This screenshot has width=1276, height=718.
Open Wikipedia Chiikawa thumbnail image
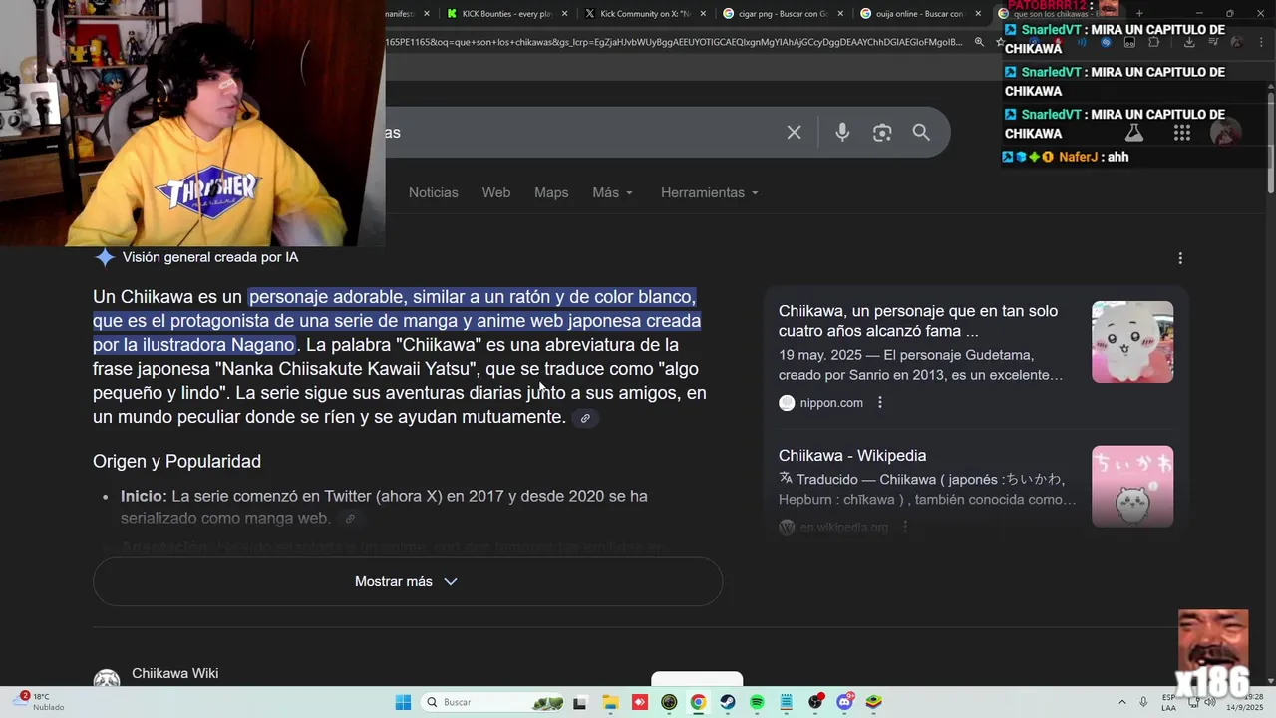(x=1132, y=487)
